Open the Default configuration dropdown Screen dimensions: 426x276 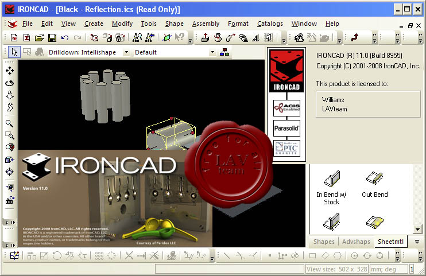point(212,52)
